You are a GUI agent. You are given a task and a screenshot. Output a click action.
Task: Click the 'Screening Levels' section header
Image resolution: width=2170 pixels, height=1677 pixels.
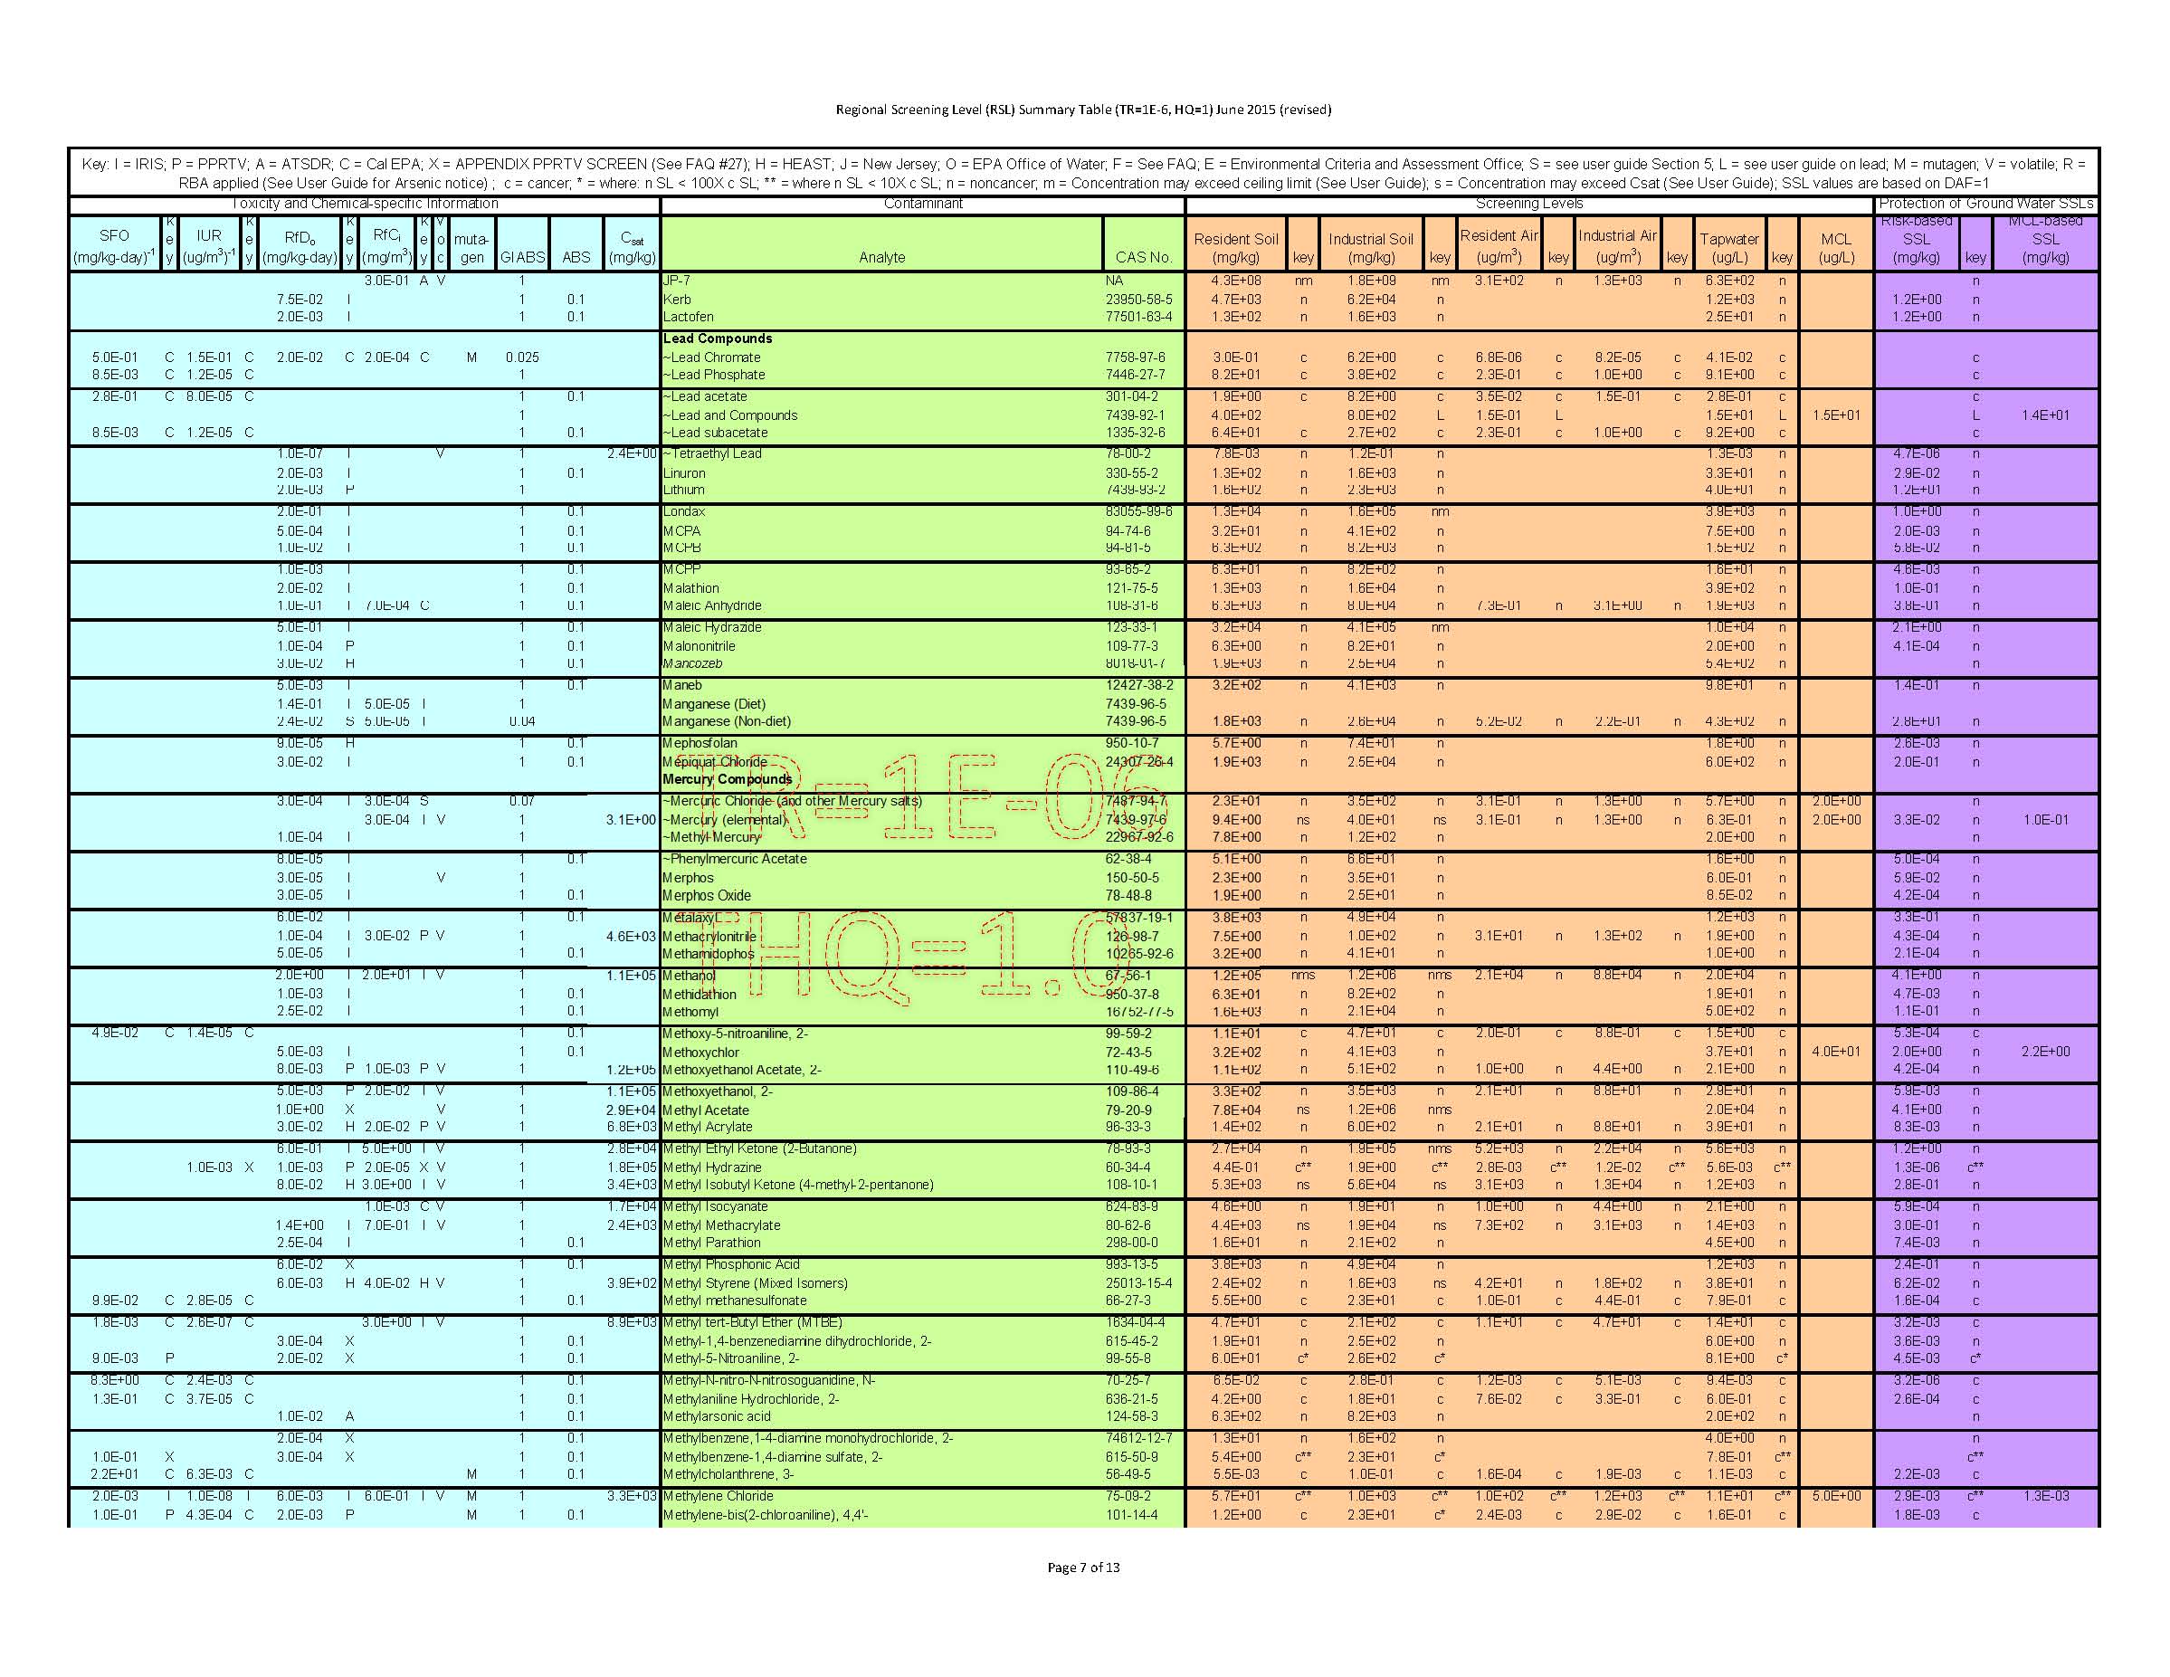pyautogui.click(x=1529, y=204)
